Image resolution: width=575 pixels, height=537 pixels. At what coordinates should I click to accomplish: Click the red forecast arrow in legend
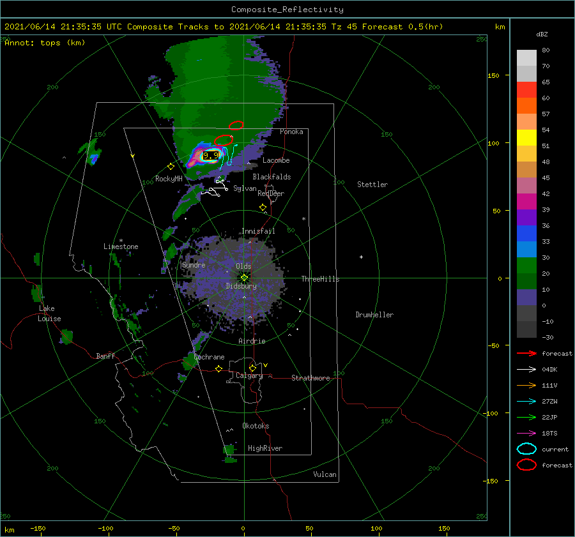click(x=526, y=353)
